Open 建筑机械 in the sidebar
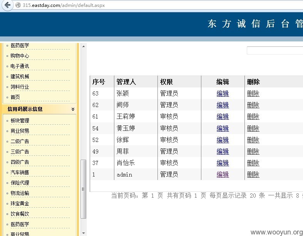Screen dimensions: 303x236 click(x=20, y=76)
